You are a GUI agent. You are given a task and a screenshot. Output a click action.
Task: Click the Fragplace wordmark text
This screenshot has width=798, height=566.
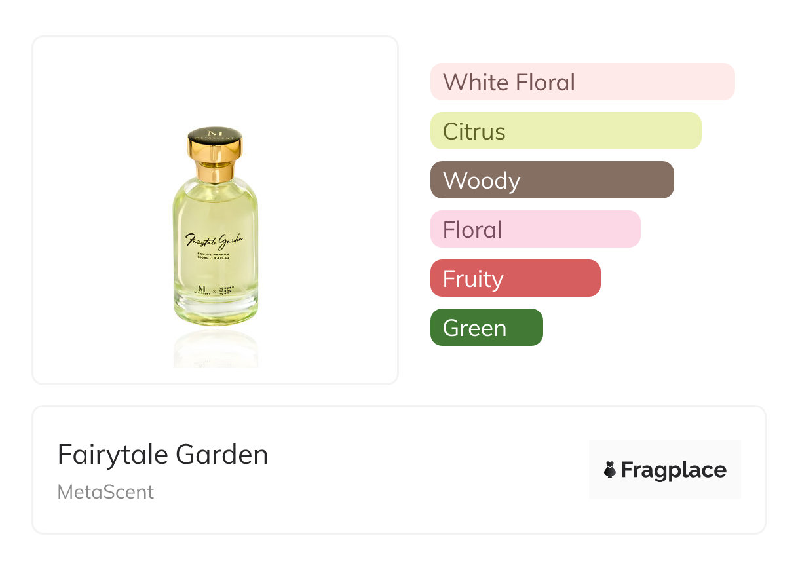click(673, 470)
